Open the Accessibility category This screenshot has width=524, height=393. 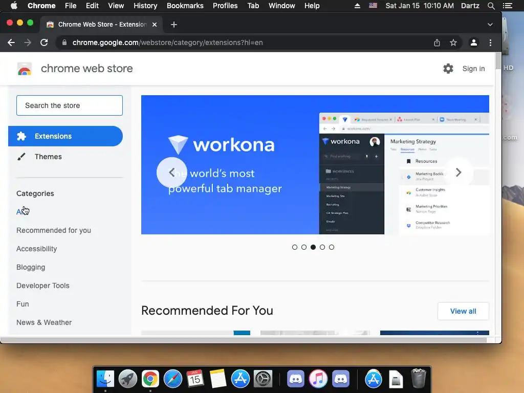coord(37,249)
